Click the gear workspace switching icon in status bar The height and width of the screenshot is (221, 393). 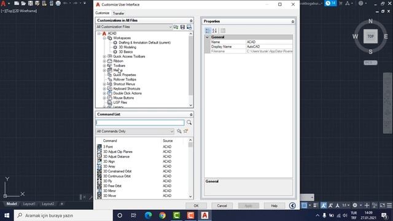355,205
